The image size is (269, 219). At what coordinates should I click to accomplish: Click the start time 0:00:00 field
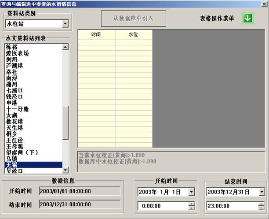[162, 205]
